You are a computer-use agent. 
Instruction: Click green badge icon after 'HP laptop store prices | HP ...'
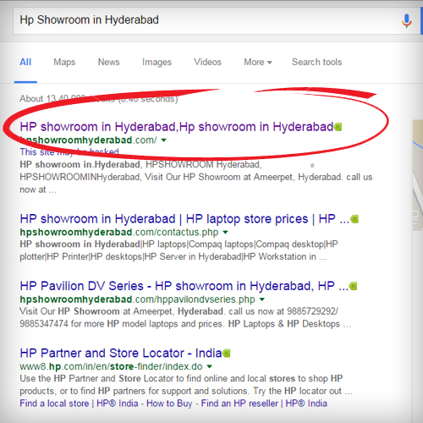point(354,219)
